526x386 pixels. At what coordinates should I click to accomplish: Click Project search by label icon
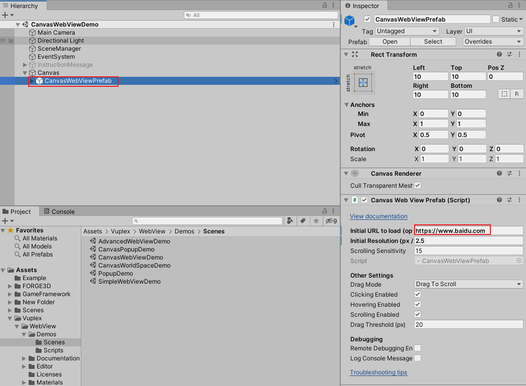(303, 221)
